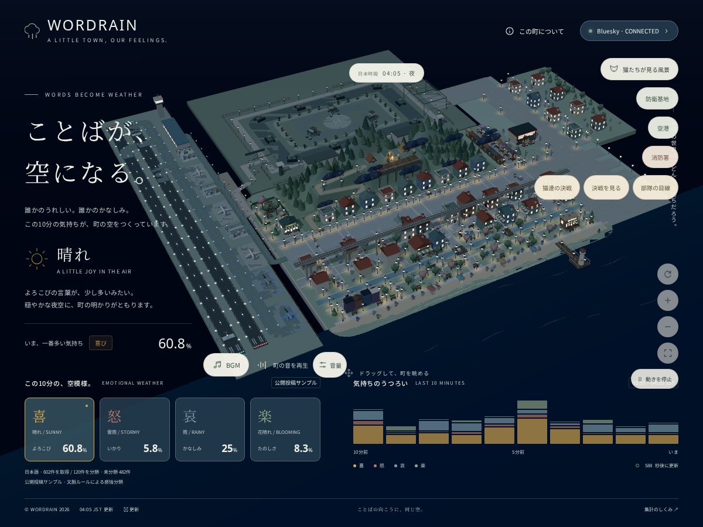
Task: Enter fullscreen map view
Action: coord(667,353)
